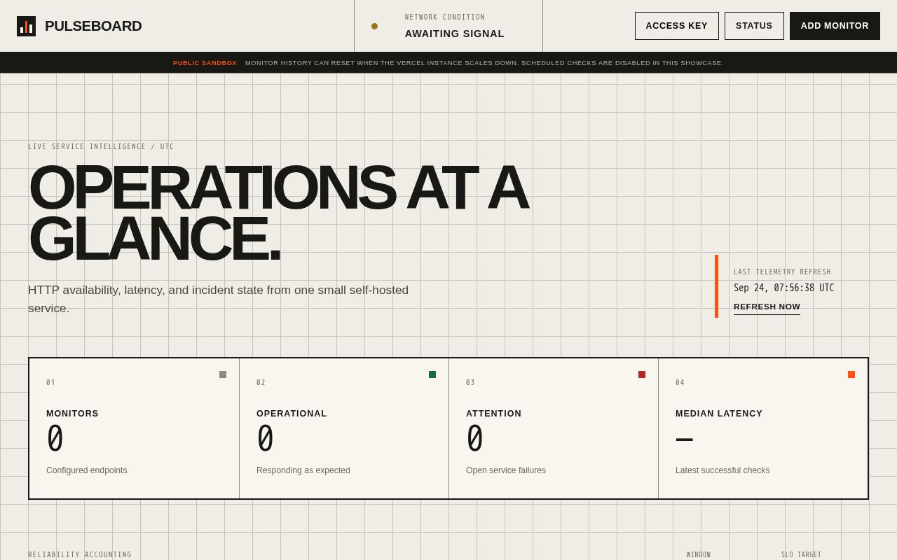897x560 pixels.
Task: Click the LIVE SERVICE INTELLIGENCE / UTC label
Action: click(101, 147)
